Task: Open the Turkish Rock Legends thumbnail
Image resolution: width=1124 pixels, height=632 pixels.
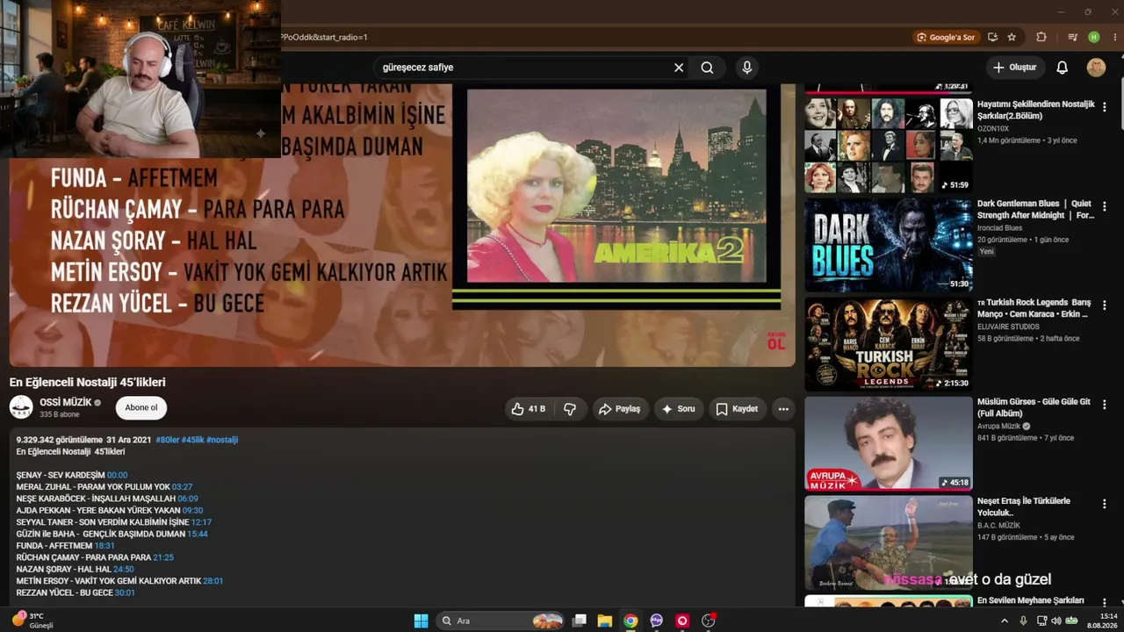Action: [889, 344]
